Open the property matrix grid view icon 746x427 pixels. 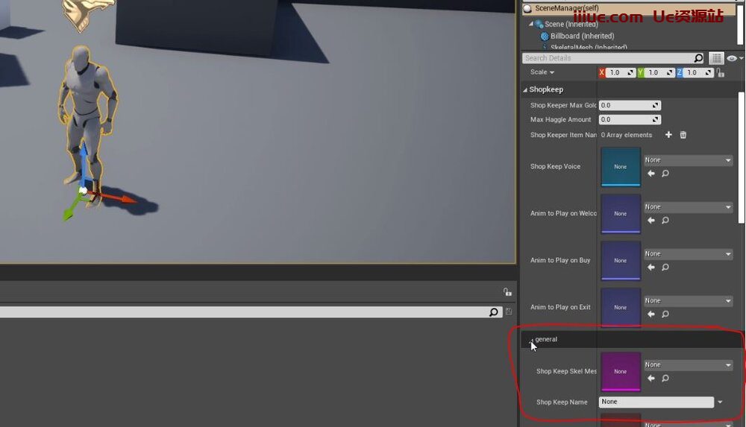716,58
